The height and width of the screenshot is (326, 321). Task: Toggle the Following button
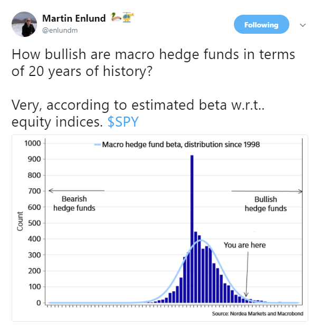[x=261, y=24]
